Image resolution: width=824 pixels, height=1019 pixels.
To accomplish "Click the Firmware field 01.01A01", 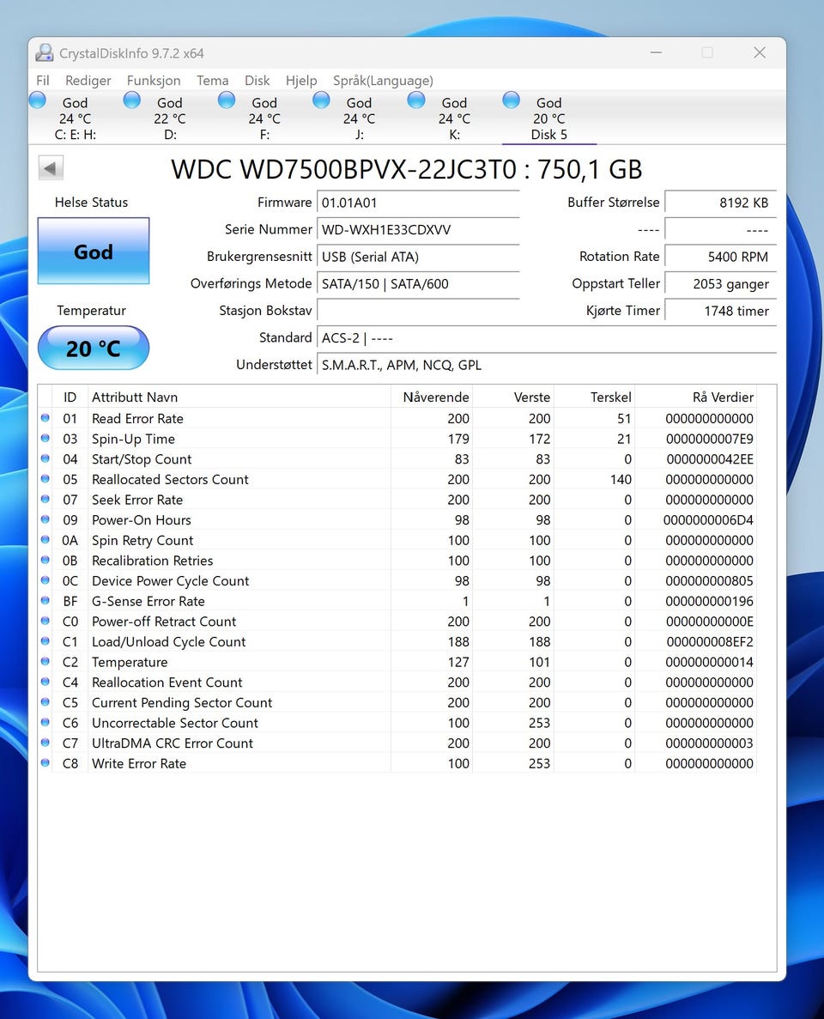I will tap(418, 203).
